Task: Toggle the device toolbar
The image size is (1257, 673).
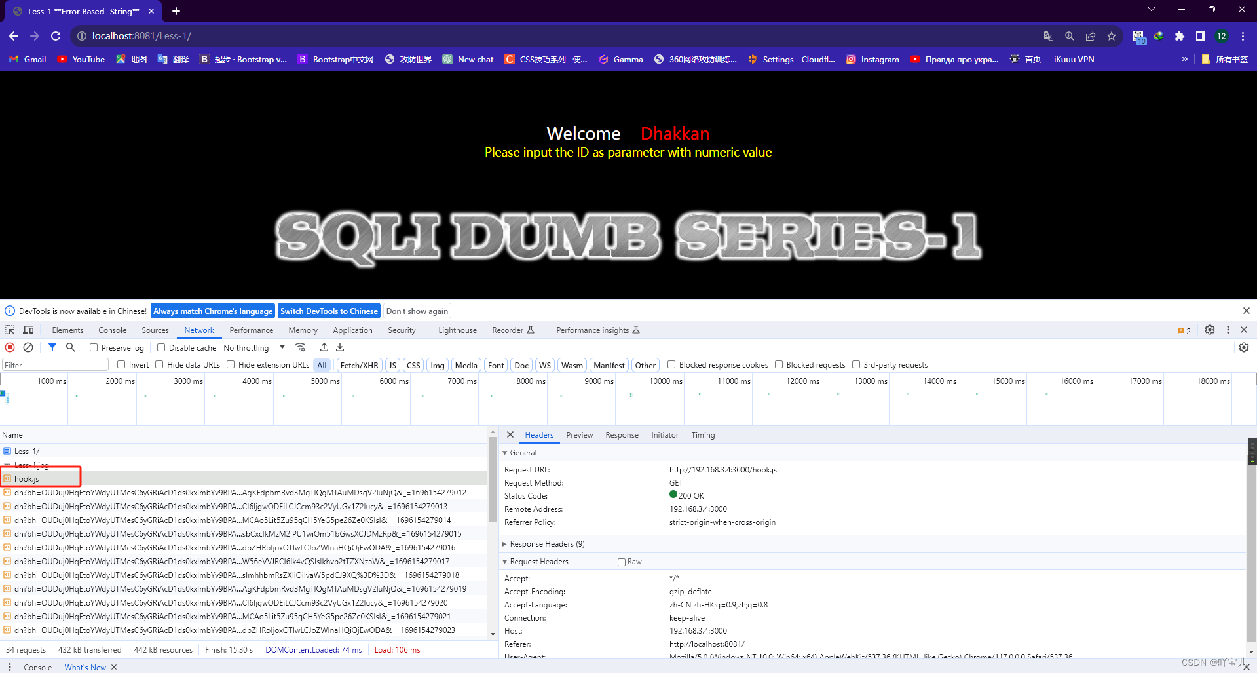Action: [28, 330]
